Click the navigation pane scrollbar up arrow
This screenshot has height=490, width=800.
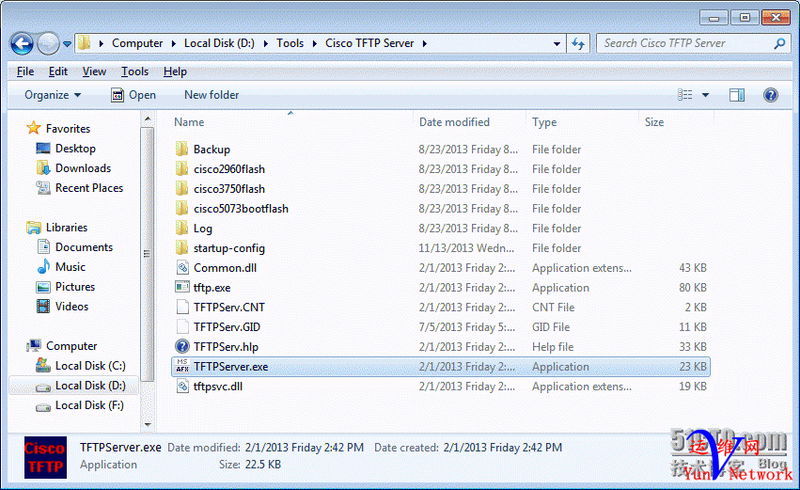148,119
